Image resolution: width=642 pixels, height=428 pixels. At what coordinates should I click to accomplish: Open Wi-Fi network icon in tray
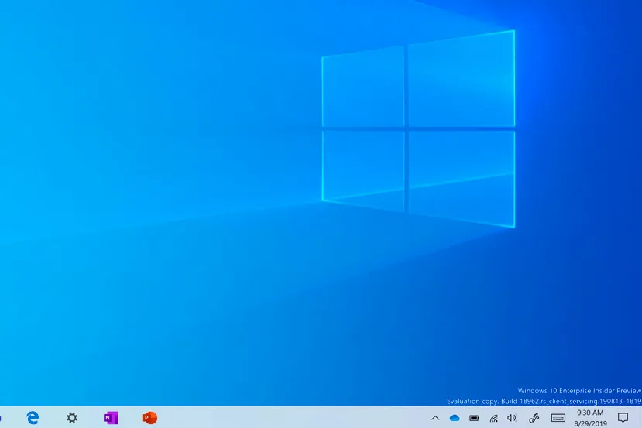[x=494, y=418]
